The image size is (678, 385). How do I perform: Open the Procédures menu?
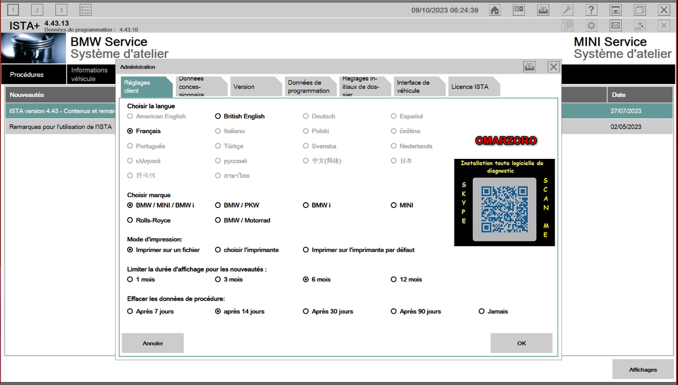point(33,75)
